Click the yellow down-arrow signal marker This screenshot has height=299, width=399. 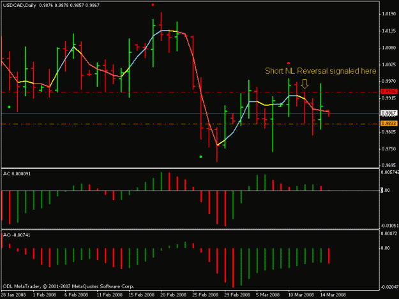click(305, 84)
